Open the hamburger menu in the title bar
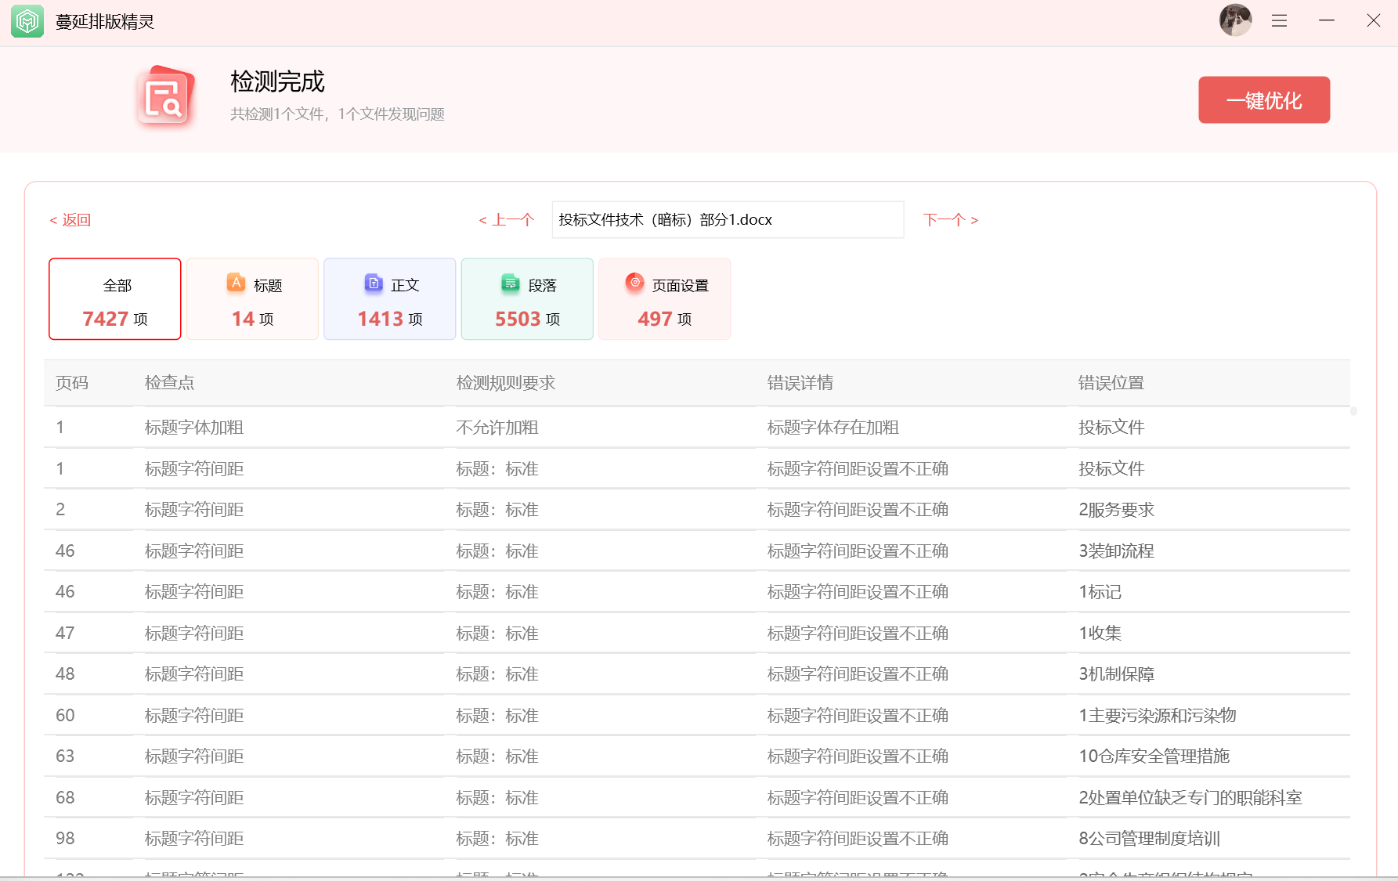Viewport: 1398px width, 881px height. tap(1279, 20)
